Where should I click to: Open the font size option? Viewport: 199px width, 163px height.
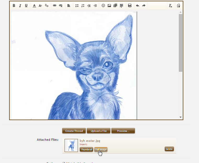[x=40, y=5]
